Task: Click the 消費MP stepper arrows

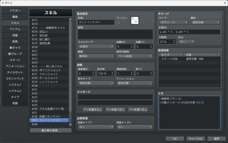Action: (x=131, y=46)
